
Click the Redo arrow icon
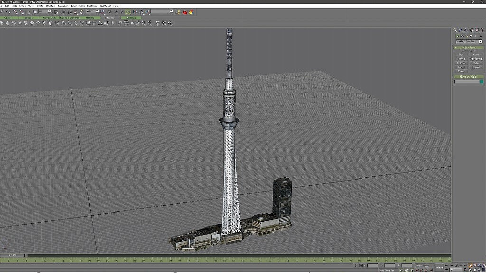(9, 12)
